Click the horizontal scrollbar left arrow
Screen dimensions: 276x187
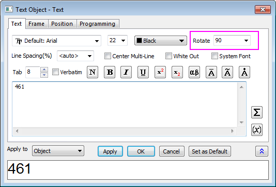click(x=17, y=131)
